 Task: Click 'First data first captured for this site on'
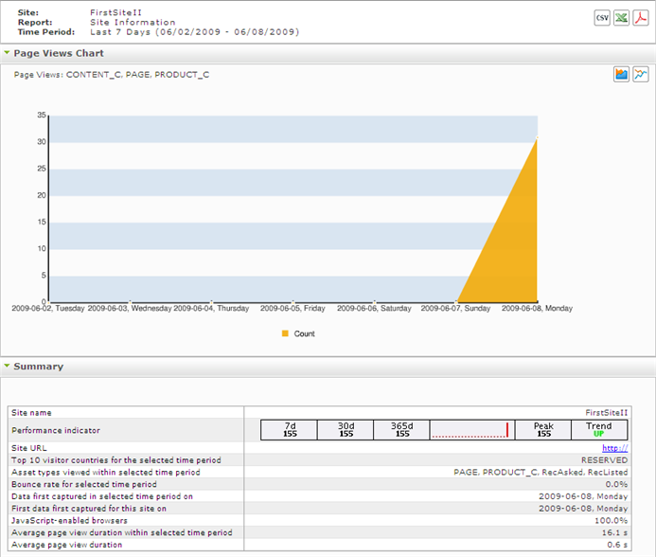(x=89, y=508)
